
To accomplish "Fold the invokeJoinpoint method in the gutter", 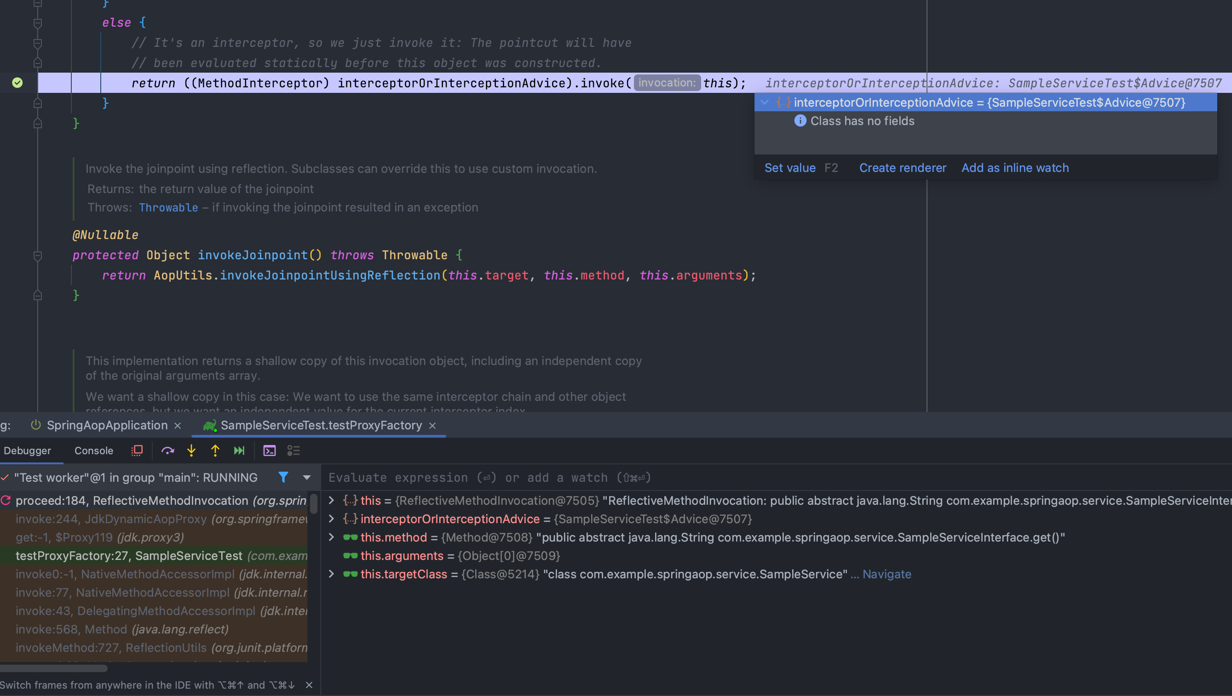I will tap(38, 256).
